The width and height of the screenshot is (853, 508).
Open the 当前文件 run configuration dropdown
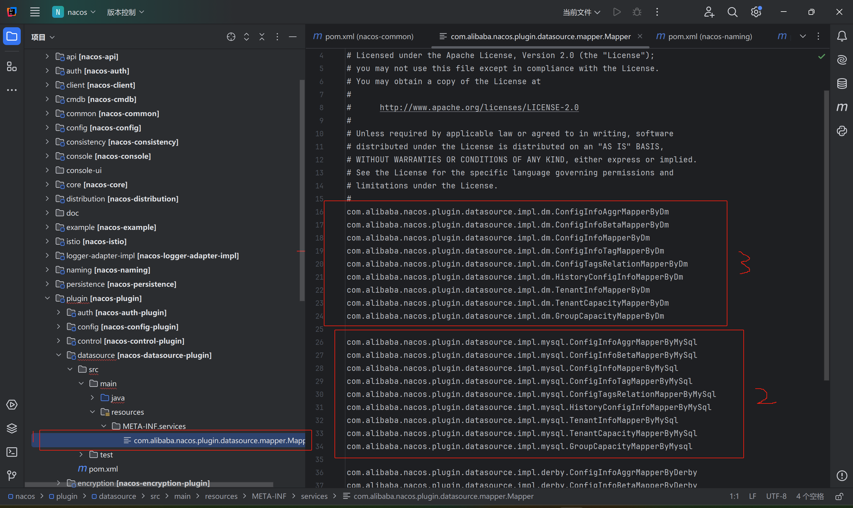click(581, 12)
